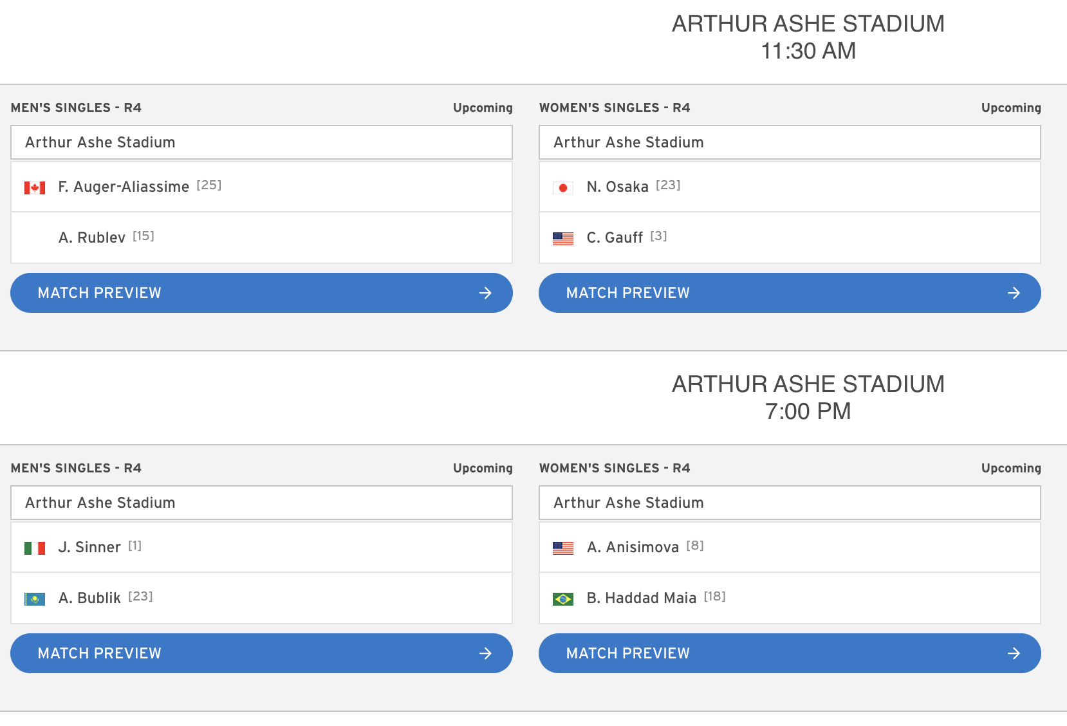
Task: Open Match Preview for Auger-Aliassime vs Rublev
Action: 261,293
